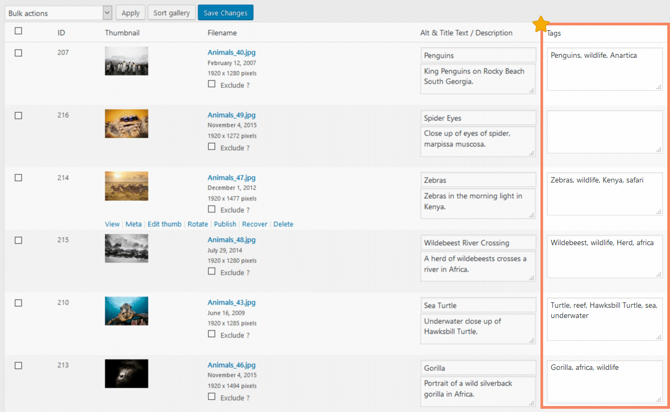Click the Wildebeest River Crossing title field
The width and height of the screenshot is (670, 412).
[478, 243]
